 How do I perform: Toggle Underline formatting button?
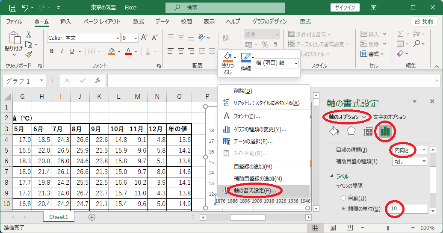pyautogui.click(x=72, y=51)
